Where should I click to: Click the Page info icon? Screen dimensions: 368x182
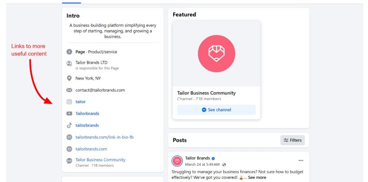coord(69,52)
